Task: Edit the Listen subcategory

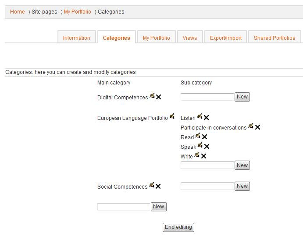Action: coord(200,116)
